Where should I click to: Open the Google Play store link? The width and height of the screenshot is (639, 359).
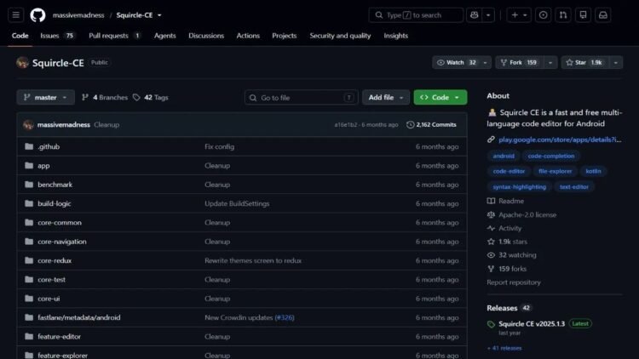(x=560, y=140)
